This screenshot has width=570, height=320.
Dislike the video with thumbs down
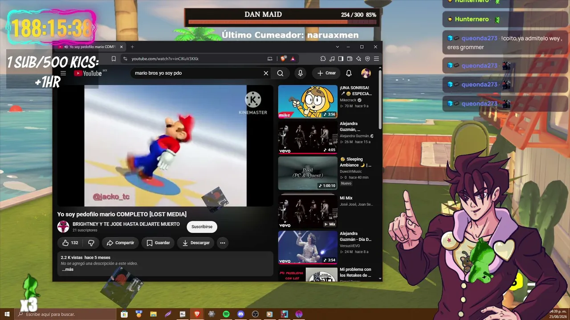point(91,243)
